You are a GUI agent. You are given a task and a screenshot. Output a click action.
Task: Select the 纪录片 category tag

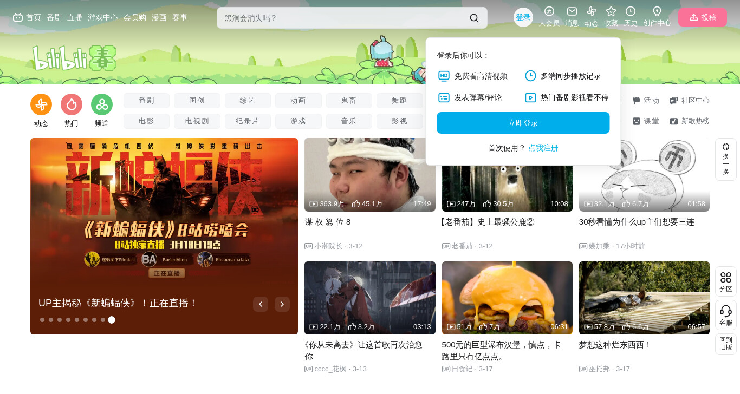pos(248,121)
